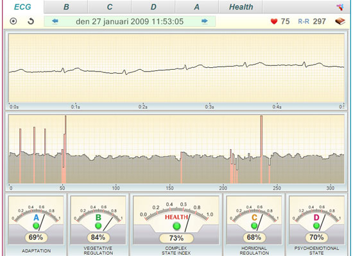Switch to the B tab
Image resolution: width=353 pixels, height=256 pixels.
tap(66, 7)
